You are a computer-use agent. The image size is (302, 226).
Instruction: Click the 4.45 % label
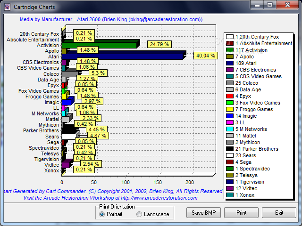pyautogui.click(x=97, y=129)
